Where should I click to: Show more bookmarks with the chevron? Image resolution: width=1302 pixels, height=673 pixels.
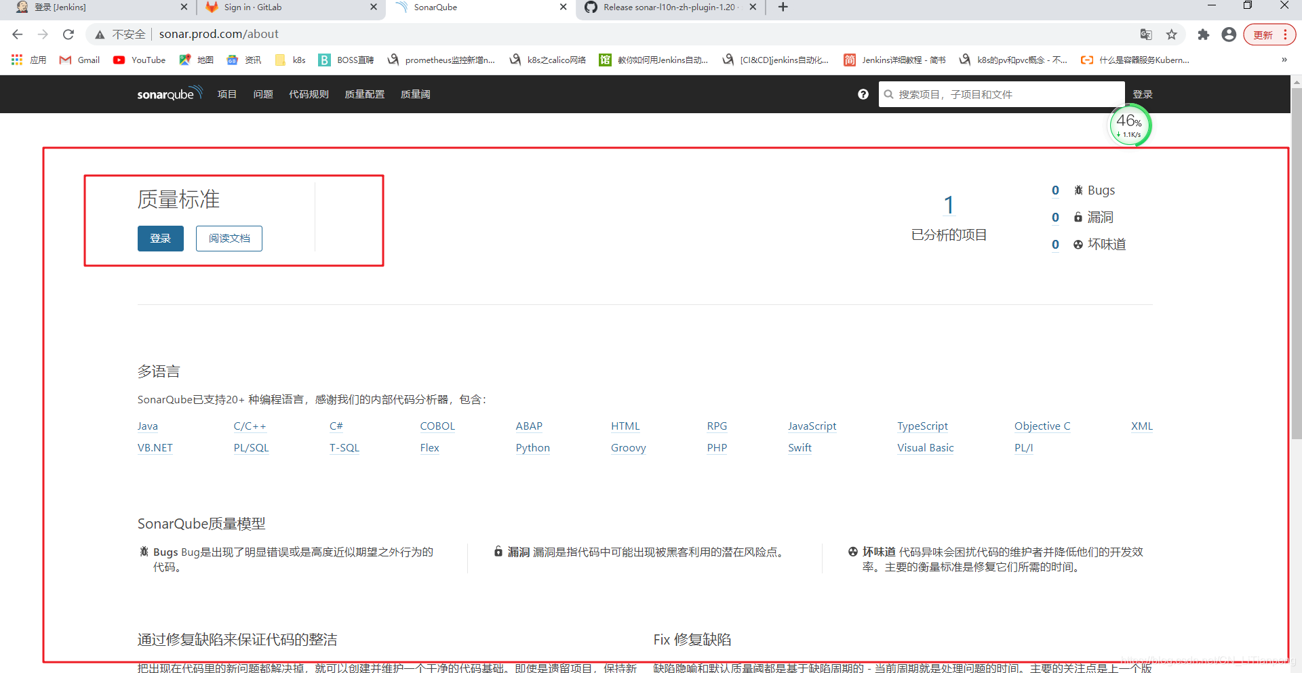pos(1284,60)
